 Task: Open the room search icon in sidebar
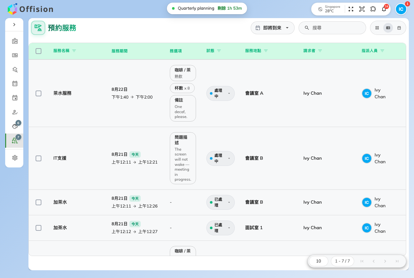pyautogui.click(x=15, y=69)
